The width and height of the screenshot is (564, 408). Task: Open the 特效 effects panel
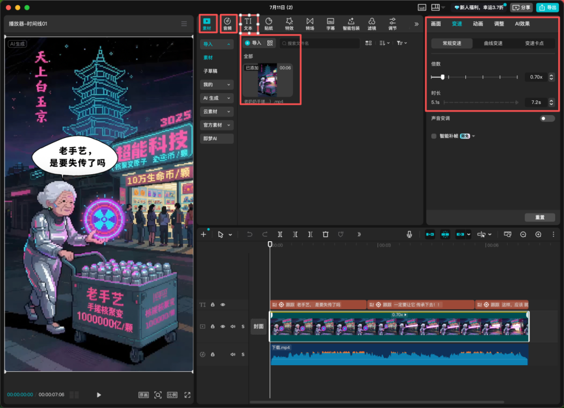(x=289, y=24)
